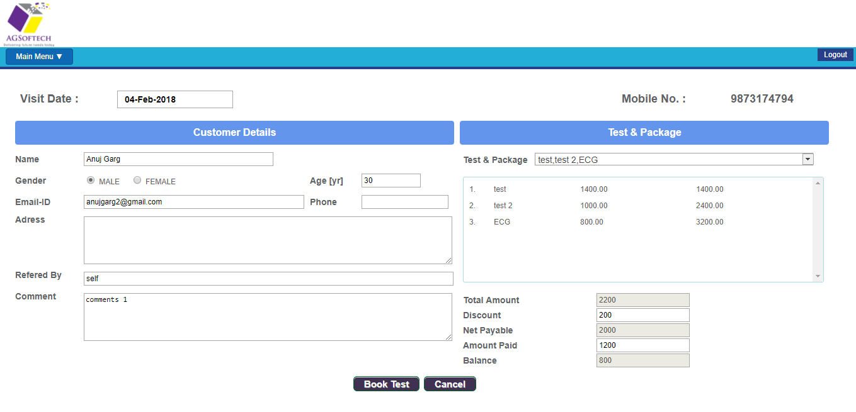The image size is (856, 412).
Task: Click the Age input field
Action: pos(391,181)
